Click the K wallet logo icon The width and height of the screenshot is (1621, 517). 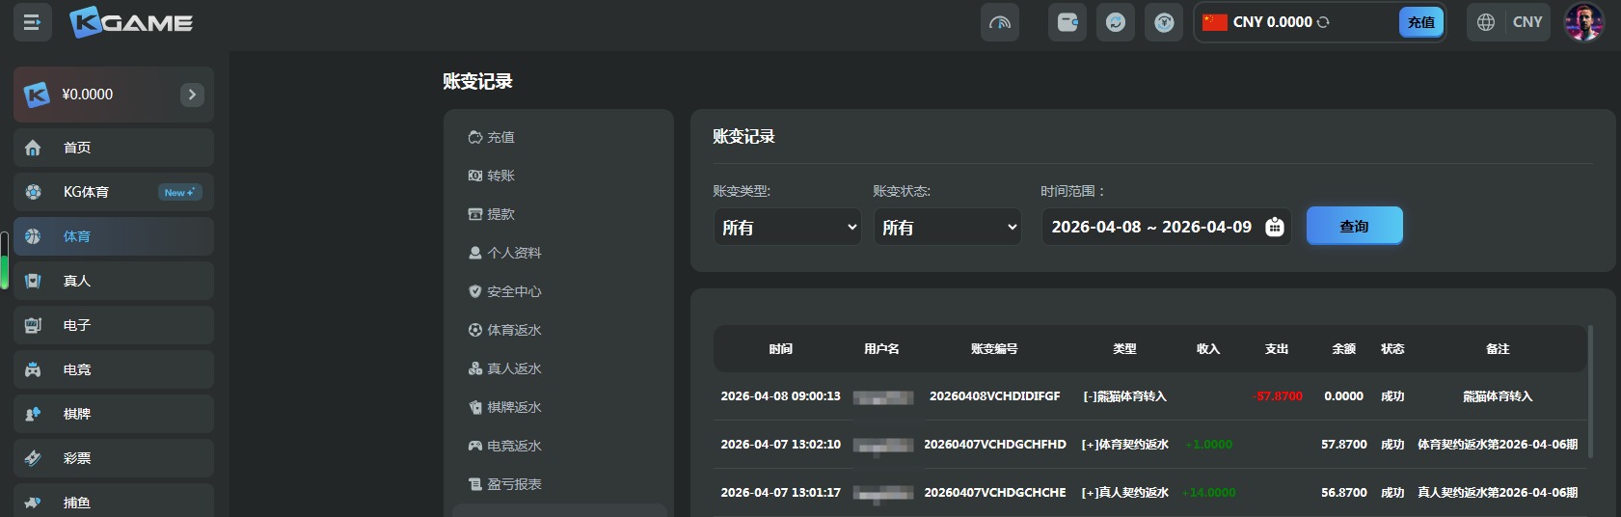37,95
